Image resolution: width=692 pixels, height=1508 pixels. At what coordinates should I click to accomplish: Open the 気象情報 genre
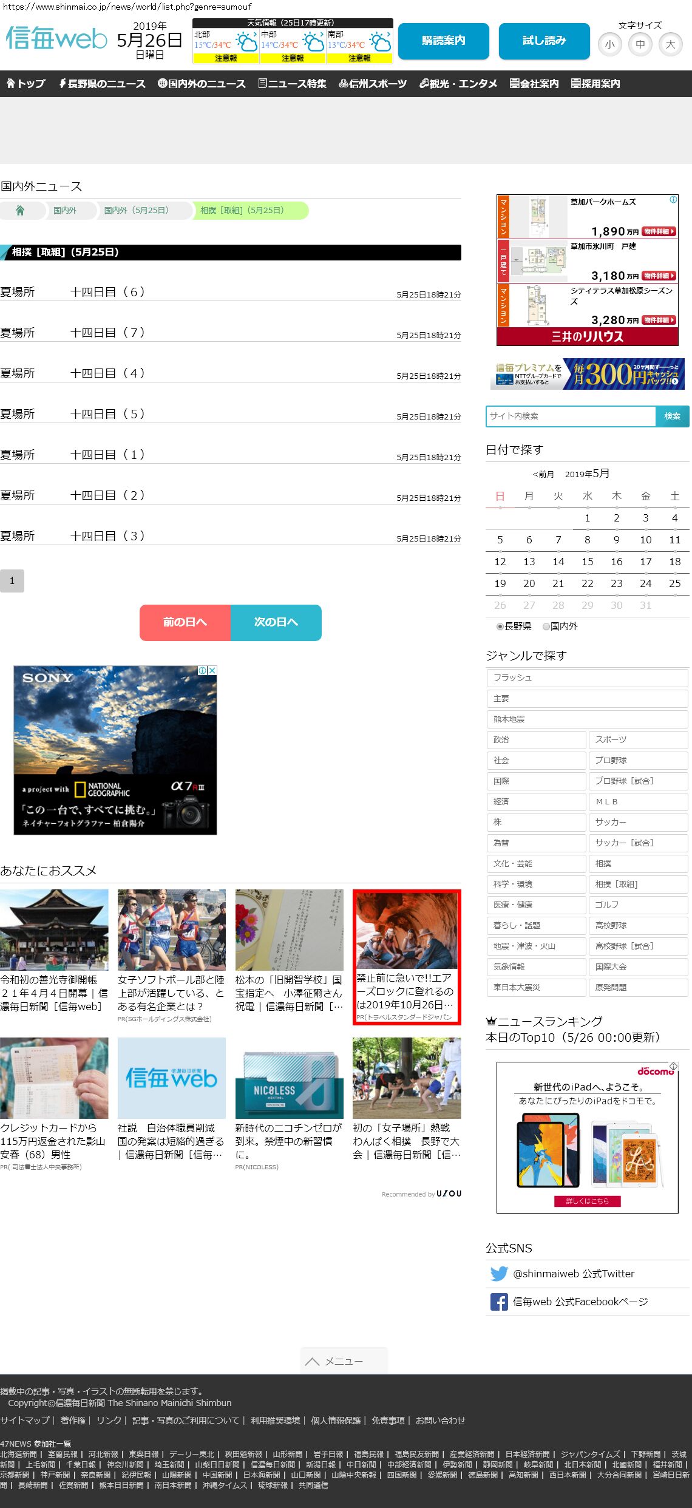click(x=536, y=966)
